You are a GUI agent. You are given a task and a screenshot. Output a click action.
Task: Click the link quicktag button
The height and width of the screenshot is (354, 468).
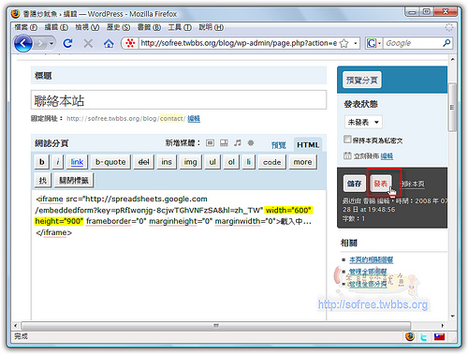point(77,162)
